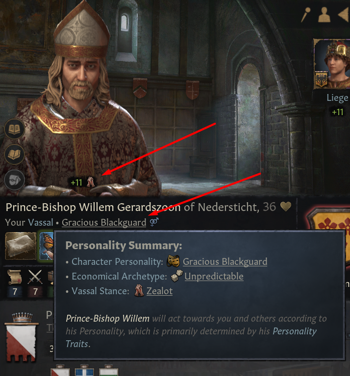Click the mask secrets icon by portrait
Viewport: 350px width, 376px height.
[14, 180]
